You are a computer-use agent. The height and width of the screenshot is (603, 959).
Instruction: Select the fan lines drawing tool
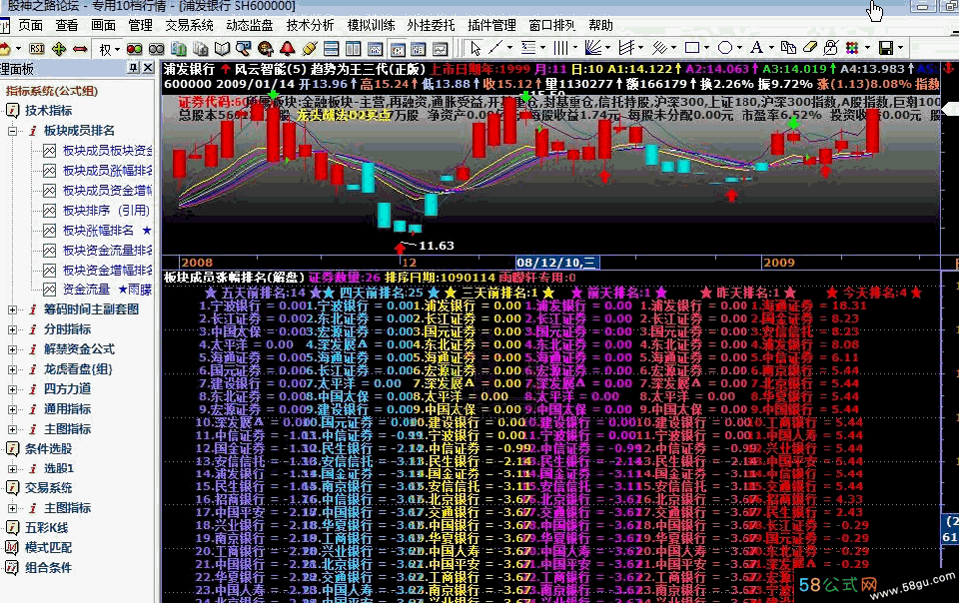(592, 47)
